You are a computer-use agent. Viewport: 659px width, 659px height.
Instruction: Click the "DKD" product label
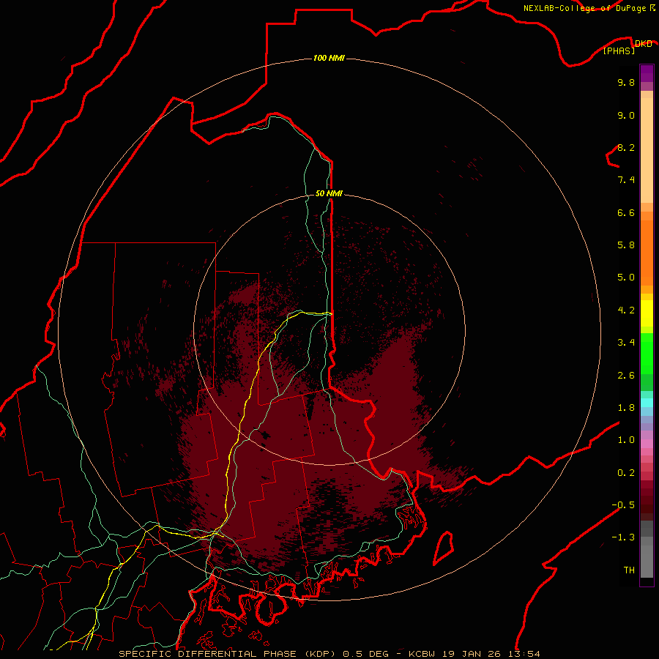(x=644, y=43)
